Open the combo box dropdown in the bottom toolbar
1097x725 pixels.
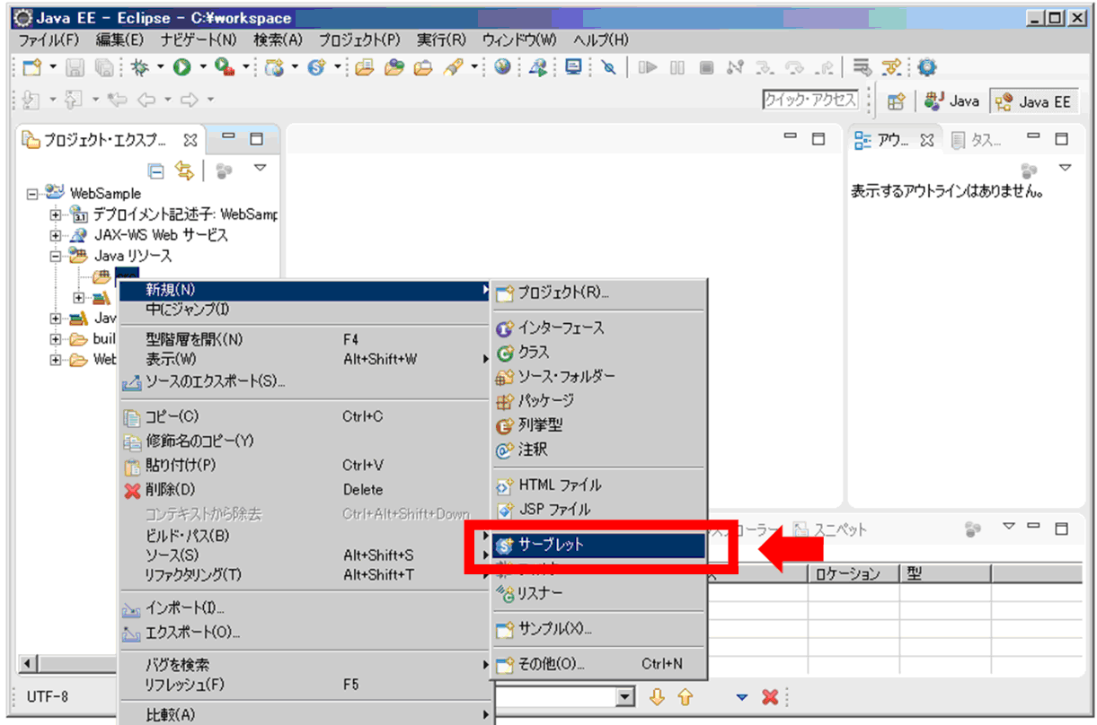[x=625, y=697]
